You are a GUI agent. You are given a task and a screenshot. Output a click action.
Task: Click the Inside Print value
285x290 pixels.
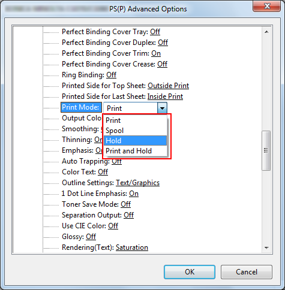(165, 96)
